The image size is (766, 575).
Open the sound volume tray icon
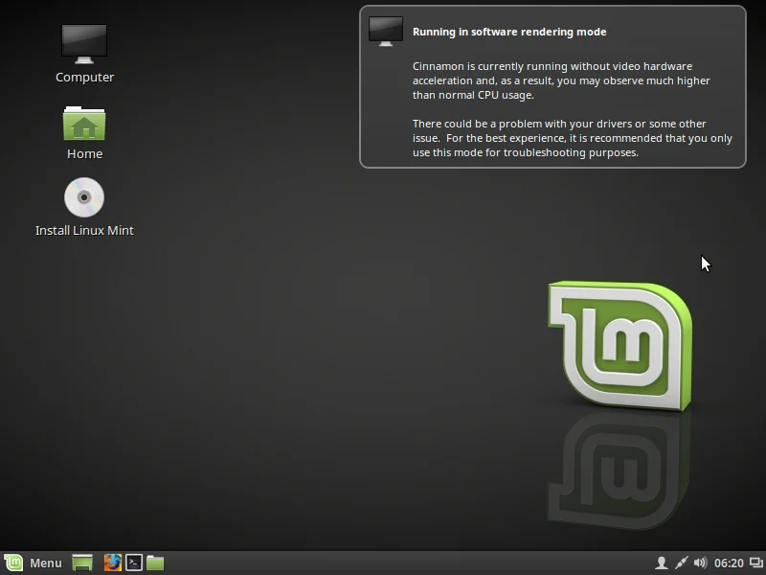click(700, 563)
